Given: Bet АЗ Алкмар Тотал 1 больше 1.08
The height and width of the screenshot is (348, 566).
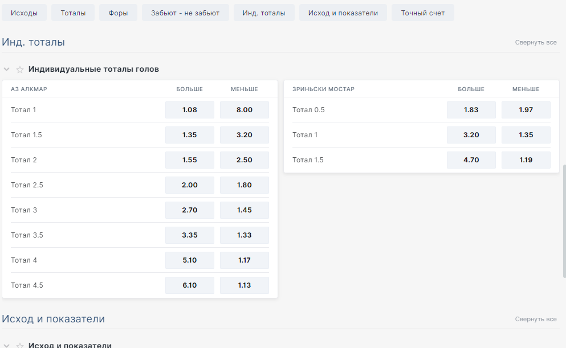Looking at the screenshot, I should click(189, 110).
